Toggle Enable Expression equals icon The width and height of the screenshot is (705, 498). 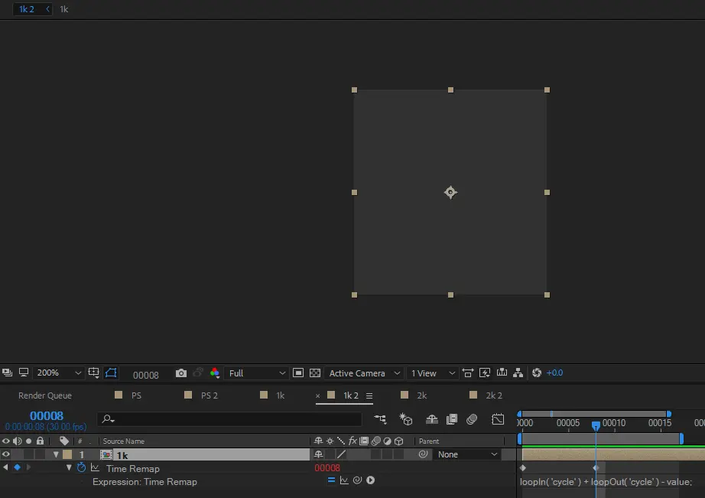[x=331, y=480]
